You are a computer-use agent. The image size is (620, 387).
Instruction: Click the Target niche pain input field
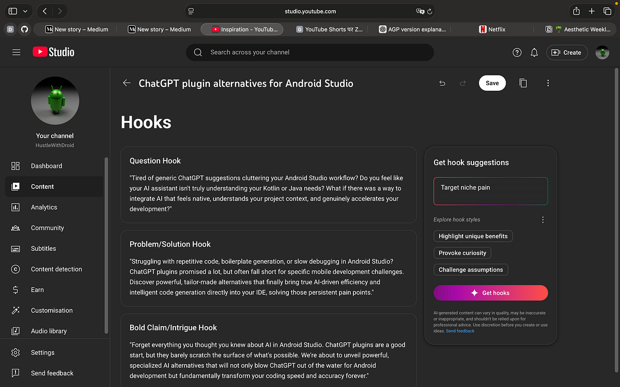490,191
